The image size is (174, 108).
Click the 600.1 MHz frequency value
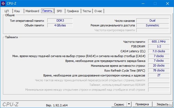159,41
